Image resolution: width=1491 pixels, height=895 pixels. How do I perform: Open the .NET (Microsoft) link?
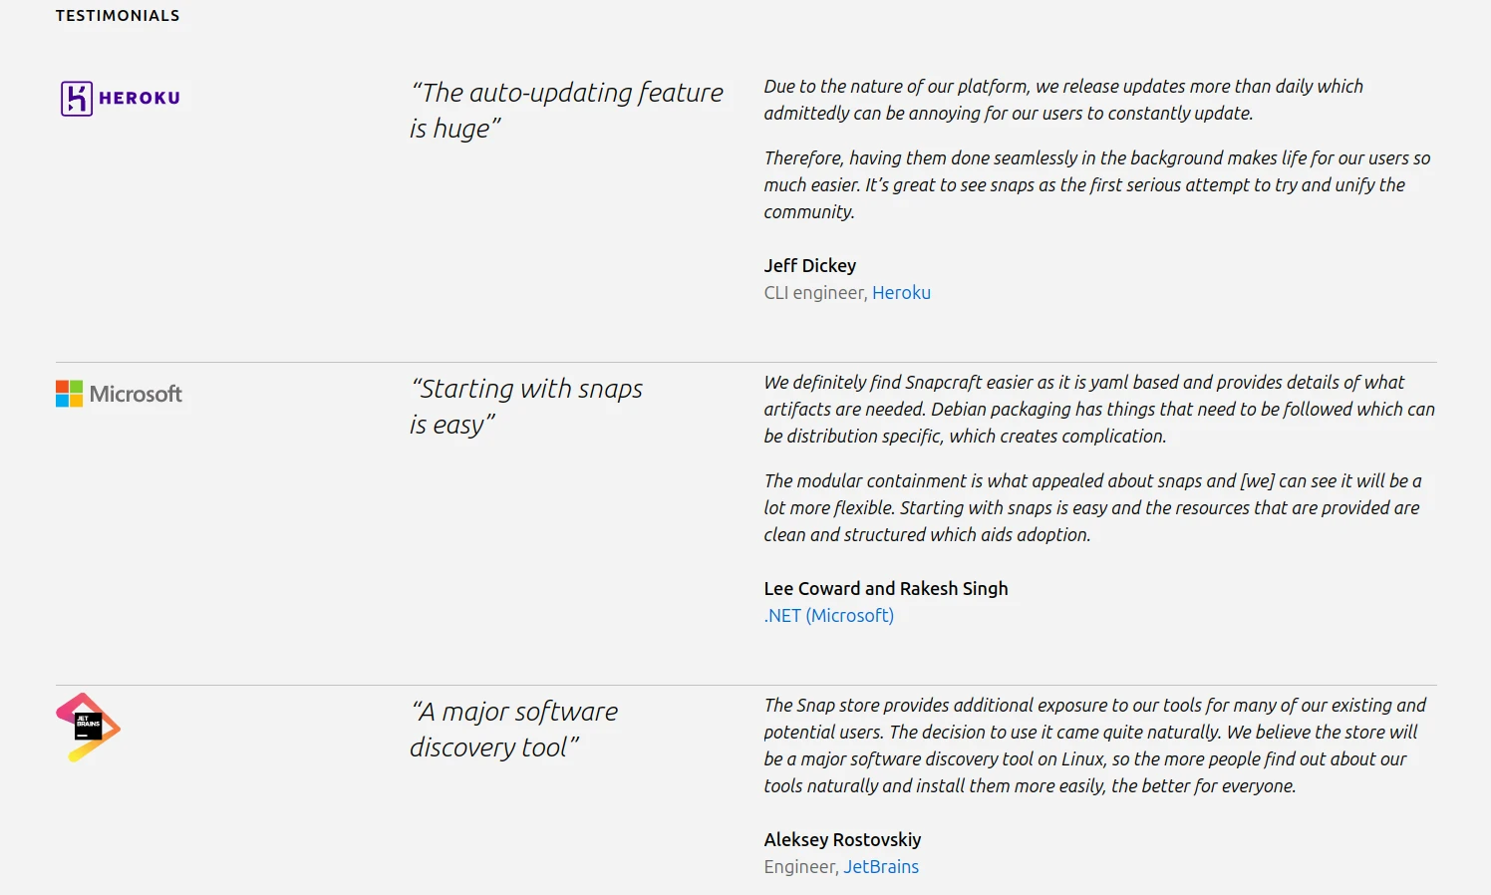coord(828,616)
